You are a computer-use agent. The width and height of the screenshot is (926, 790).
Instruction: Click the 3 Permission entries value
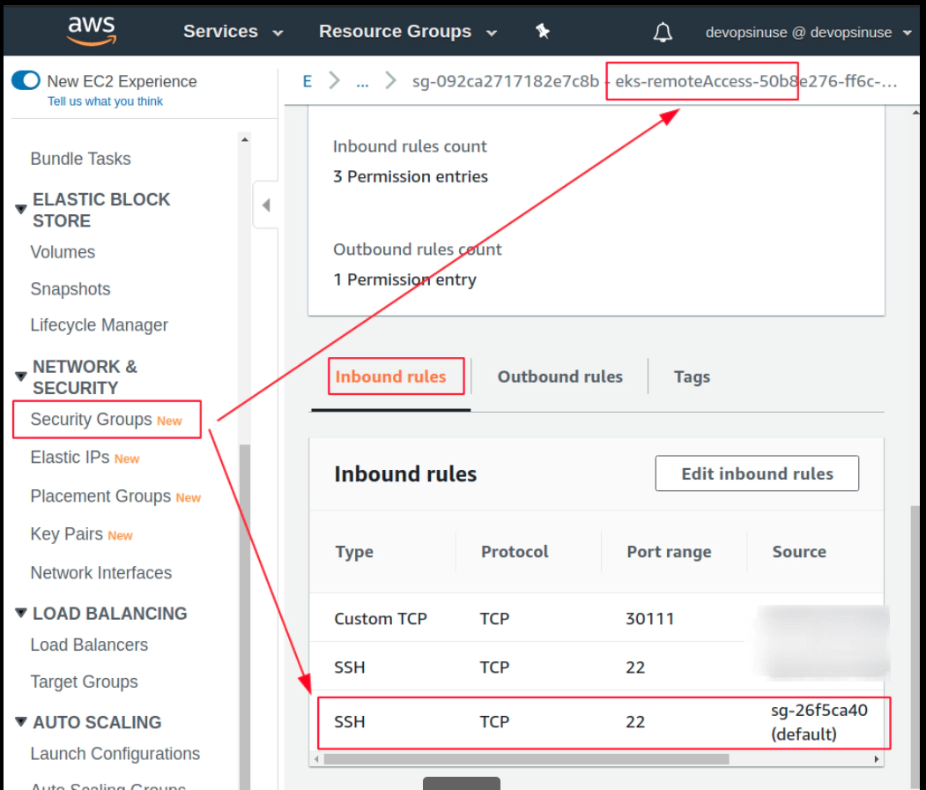click(x=411, y=176)
